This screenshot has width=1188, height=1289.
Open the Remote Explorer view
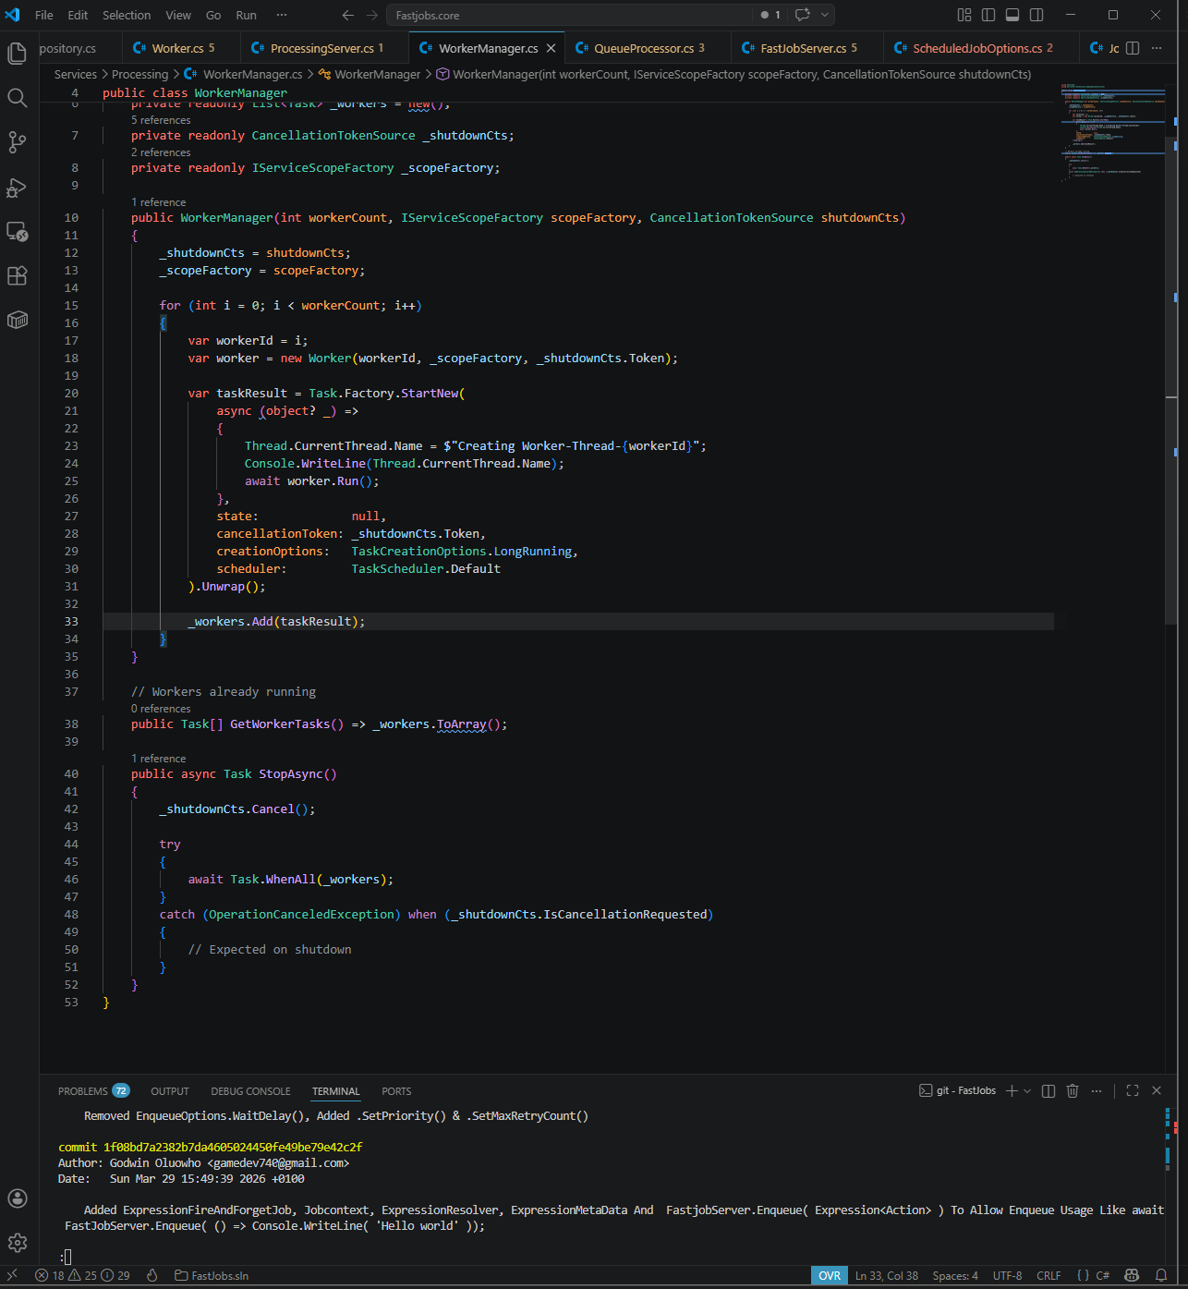click(x=17, y=232)
